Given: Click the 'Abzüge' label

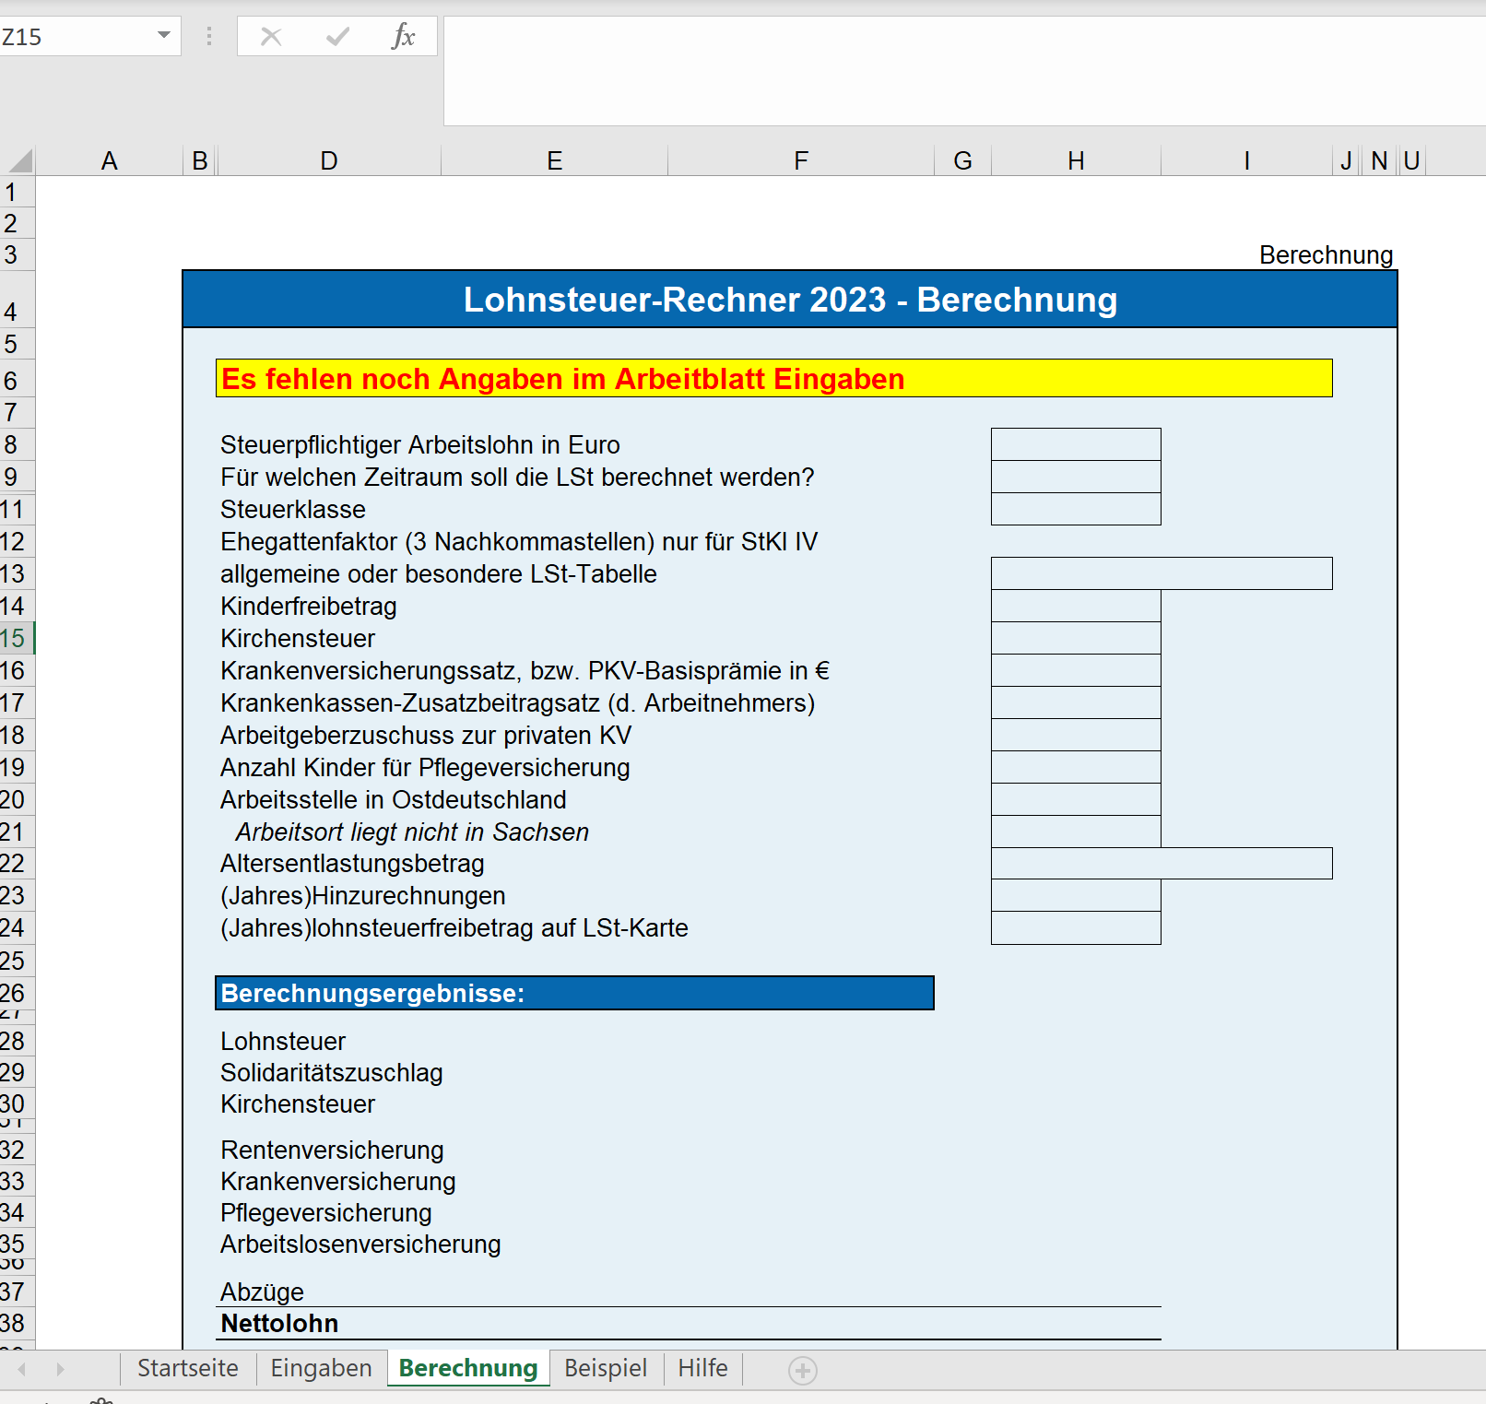Looking at the screenshot, I should (262, 1292).
